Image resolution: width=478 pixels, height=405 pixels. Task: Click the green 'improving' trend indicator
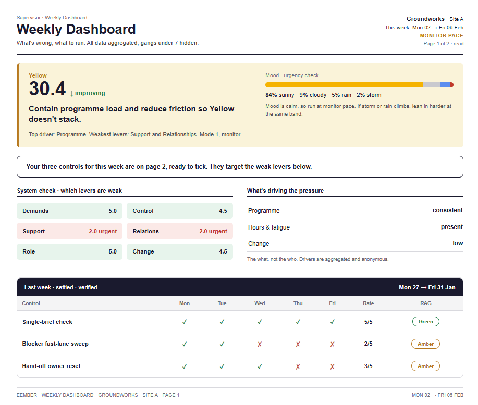tap(88, 93)
